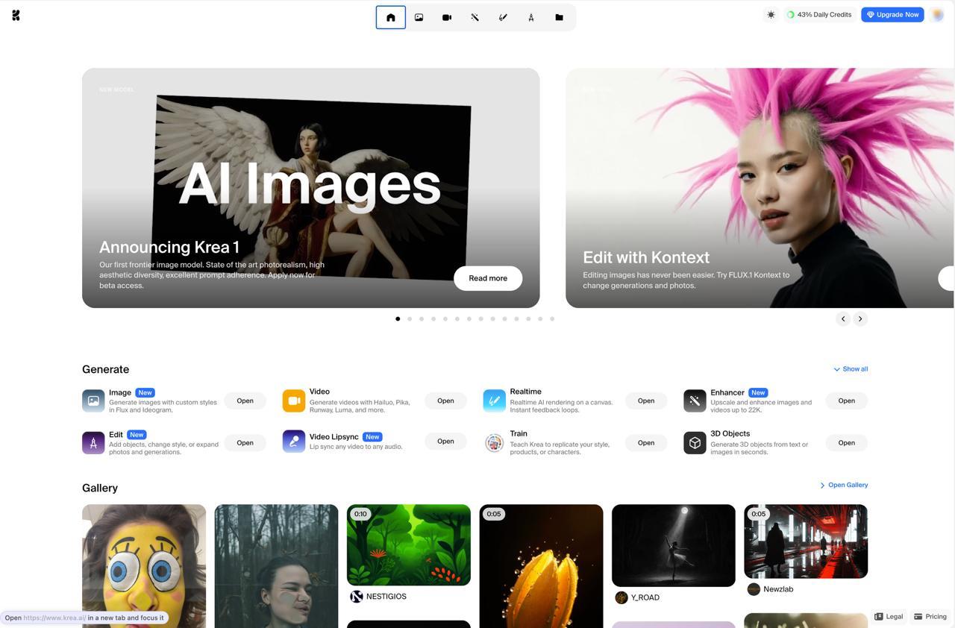Viewport: 955px width, 628px height.
Task: Open the Image tool
Action: tap(245, 401)
